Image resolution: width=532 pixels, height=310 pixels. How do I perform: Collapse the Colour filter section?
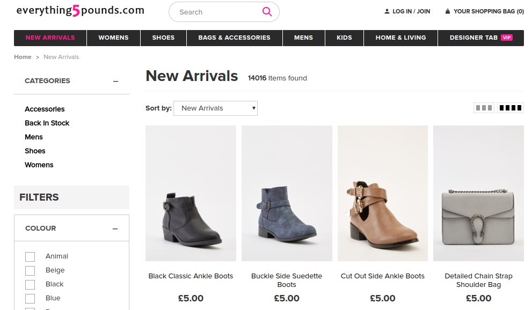115,228
